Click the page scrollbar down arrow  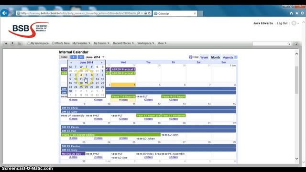coord(296,159)
